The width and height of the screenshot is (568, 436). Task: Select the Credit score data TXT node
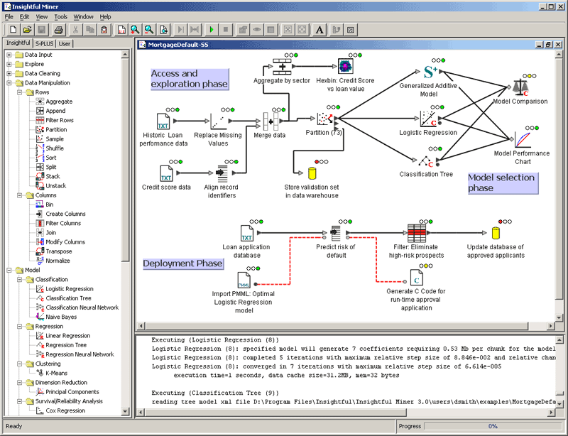point(166,173)
